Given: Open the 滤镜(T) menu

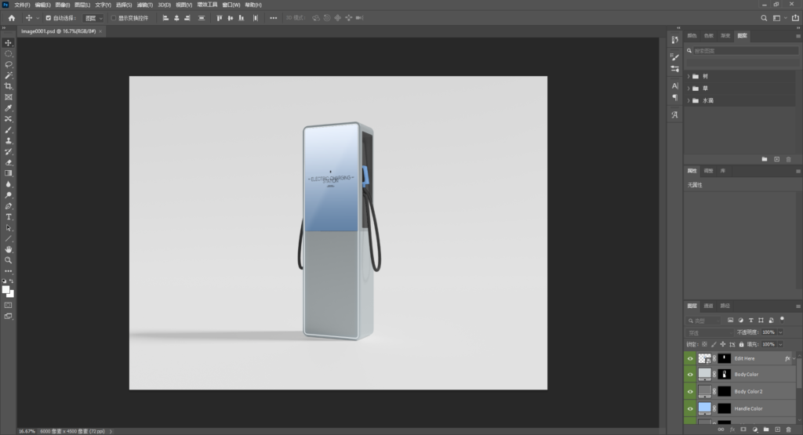Looking at the screenshot, I should tap(144, 5).
